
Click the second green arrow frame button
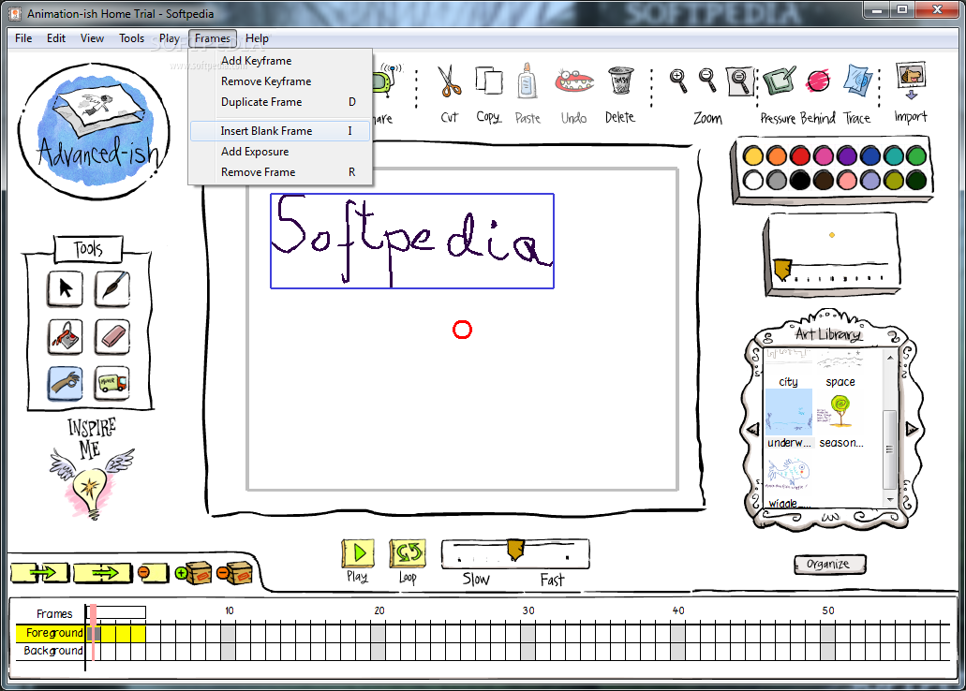point(102,573)
